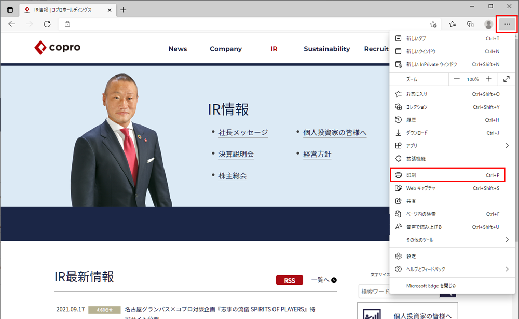This screenshot has width=519, height=319.
Task: Click the 個人投資家の皆様へ banner
Action: [407, 311]
